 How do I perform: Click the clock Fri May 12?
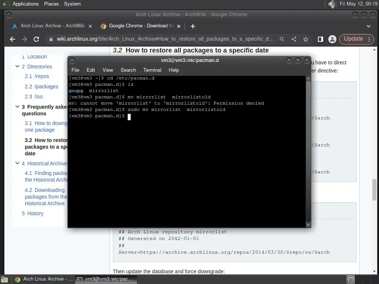[x=358, y=4]
